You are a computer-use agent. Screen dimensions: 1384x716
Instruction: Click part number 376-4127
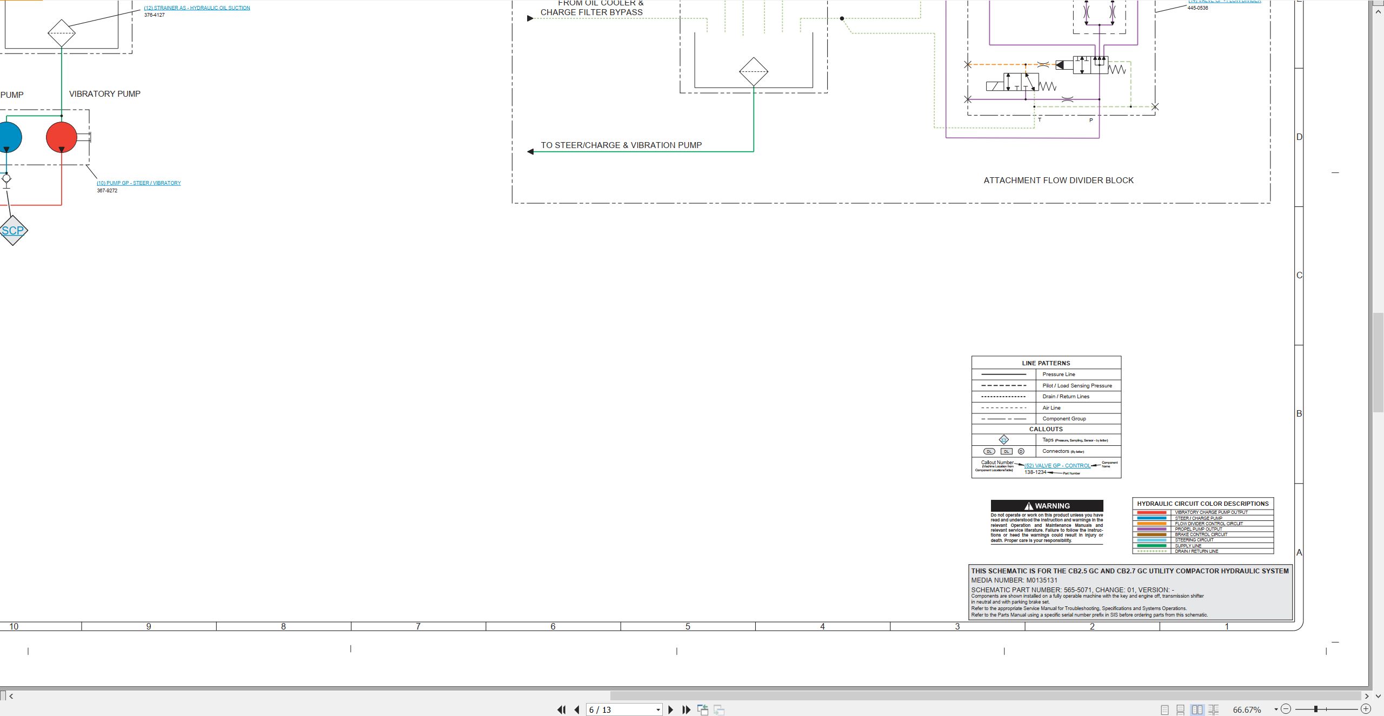click(x=155, y=15)
